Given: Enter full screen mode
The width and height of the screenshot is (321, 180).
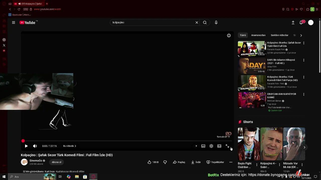Looking at the screenshot, I should tap(227, 146).
